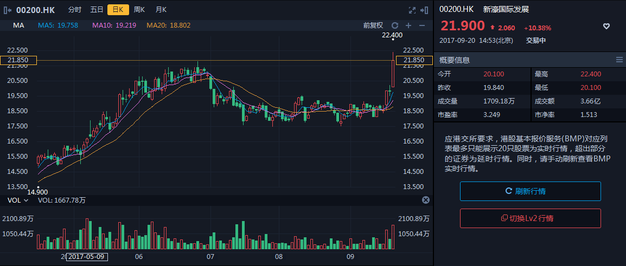Click the fullscreen expand chart icon

click(412, 10)
